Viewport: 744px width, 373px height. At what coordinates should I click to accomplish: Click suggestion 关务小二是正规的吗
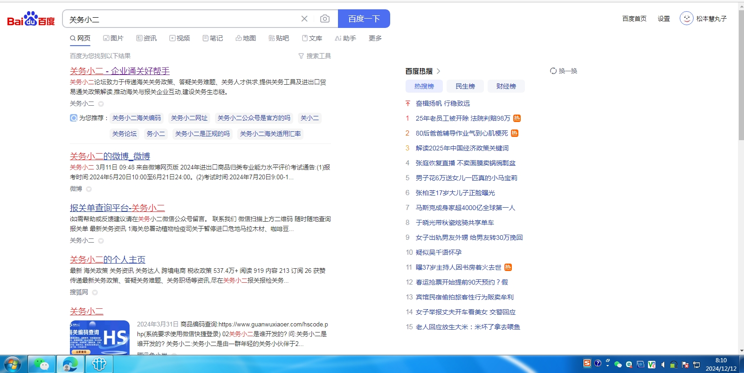(x=202, y=134)
